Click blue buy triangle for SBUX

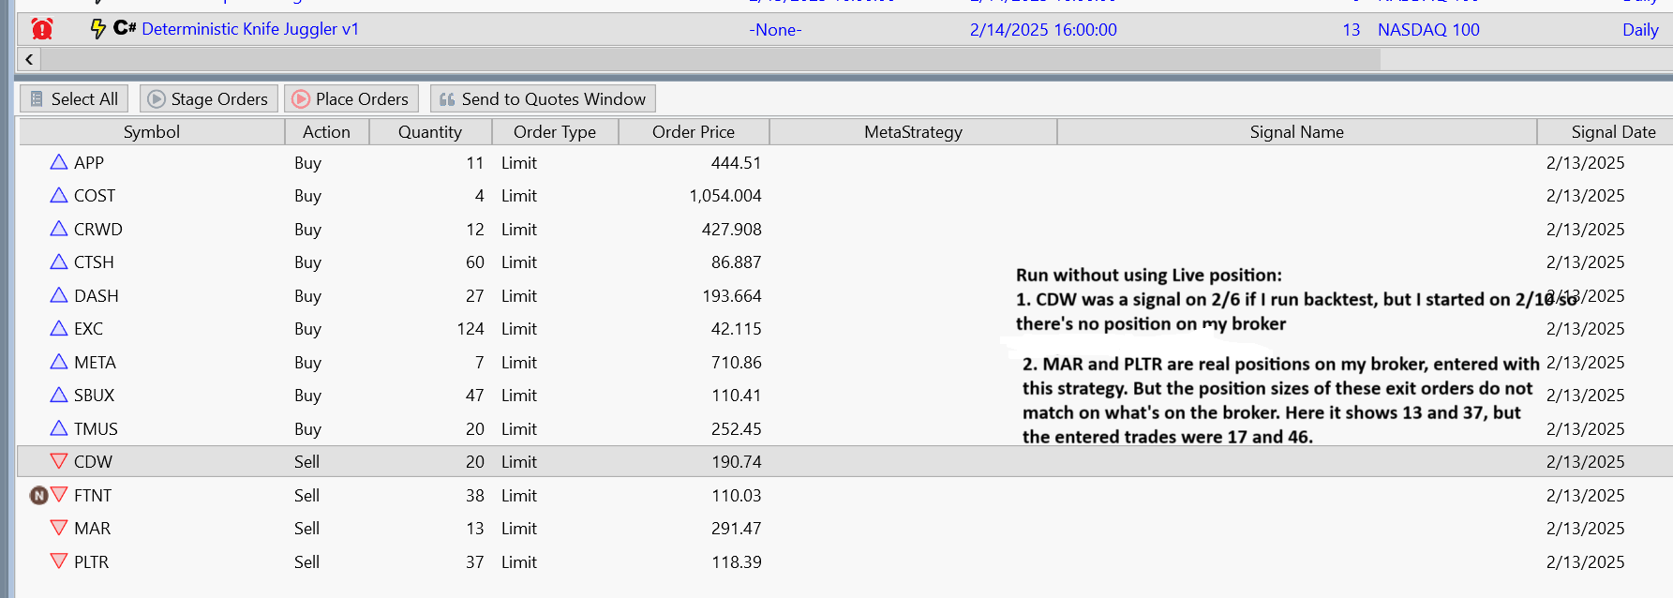click(x=59, y=395)
